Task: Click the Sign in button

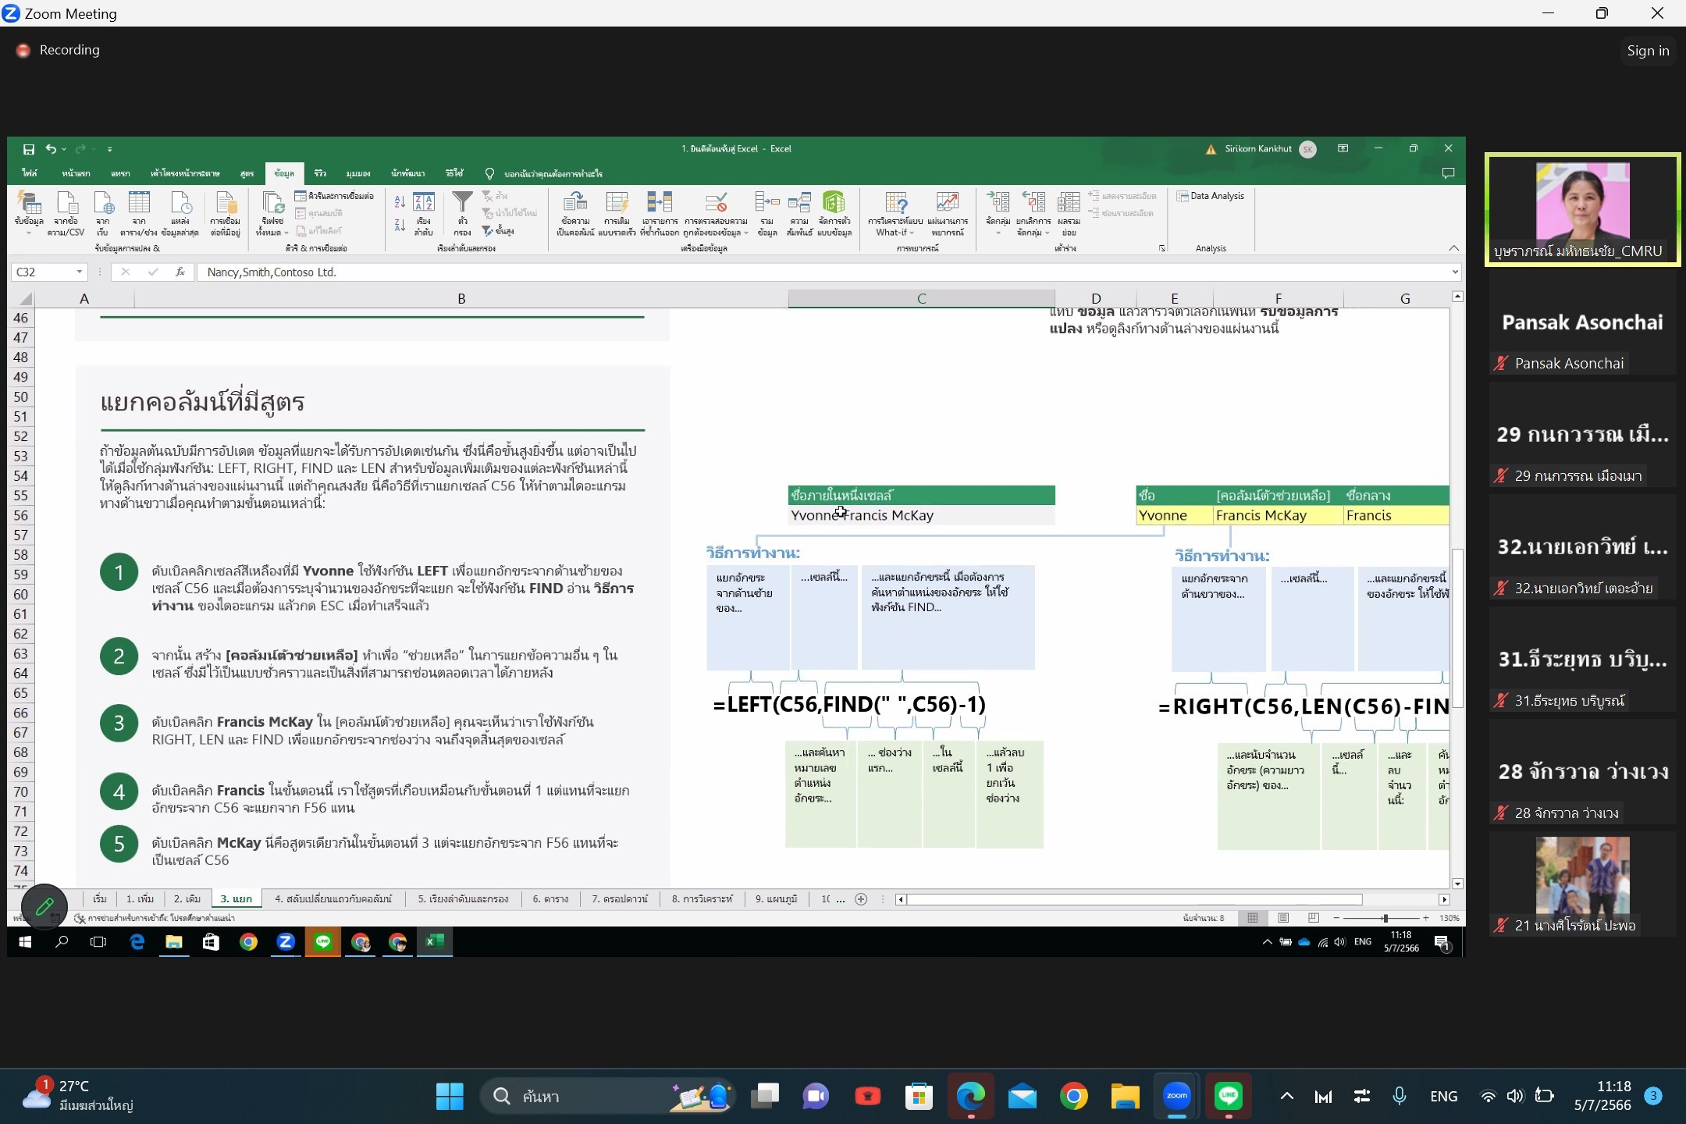Action: [x=1647, y=51]
